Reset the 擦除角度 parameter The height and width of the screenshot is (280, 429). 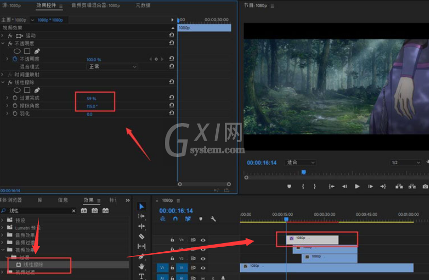click(x=172, y=105)
